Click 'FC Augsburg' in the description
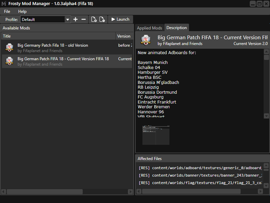 151,97
